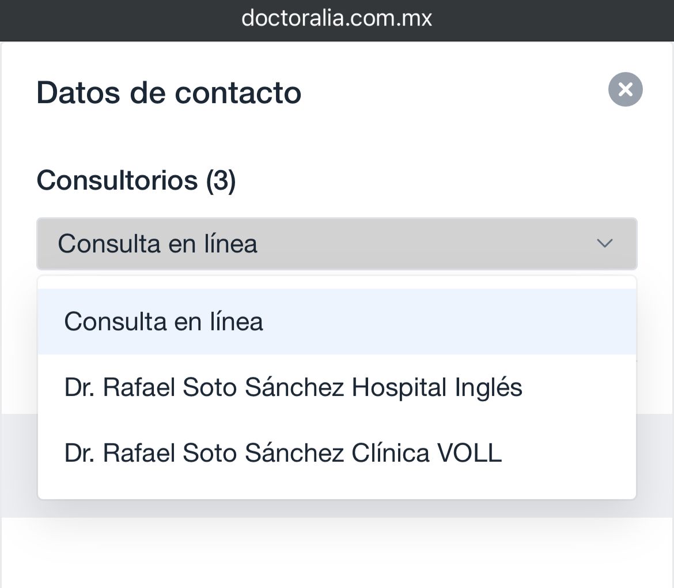Choose Dr. Rafael Soto Sánchez Clínica VOLL
Image resolution: width=674 pixels, height=588 pixels.
coord(283,453)
